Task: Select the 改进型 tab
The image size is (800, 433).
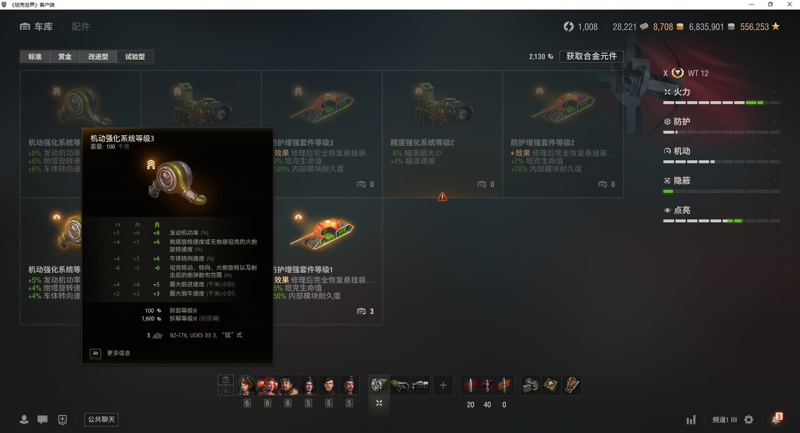Action: pos(98,57)
